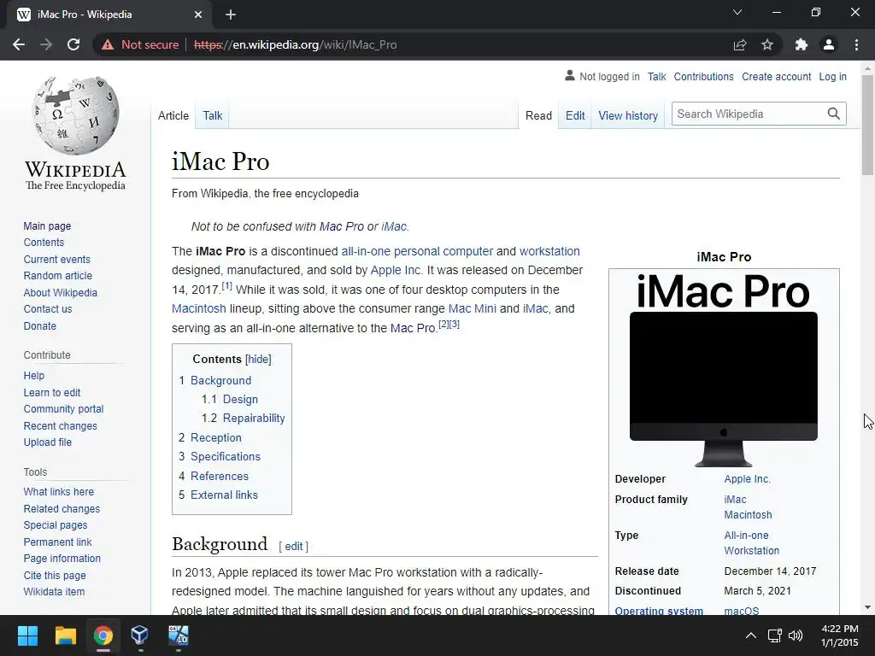Click the iMac Pro infobox image
The height and width of the screenshot is (656, 875).
pyautogui.click(x=724, y=369)
